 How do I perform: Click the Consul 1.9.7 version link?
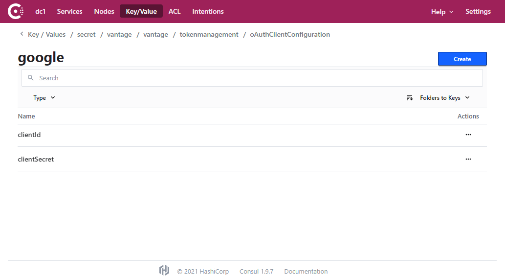256,271
